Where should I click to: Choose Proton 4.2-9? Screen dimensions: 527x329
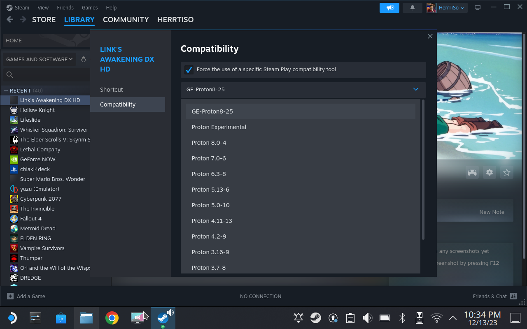[301, 236]
